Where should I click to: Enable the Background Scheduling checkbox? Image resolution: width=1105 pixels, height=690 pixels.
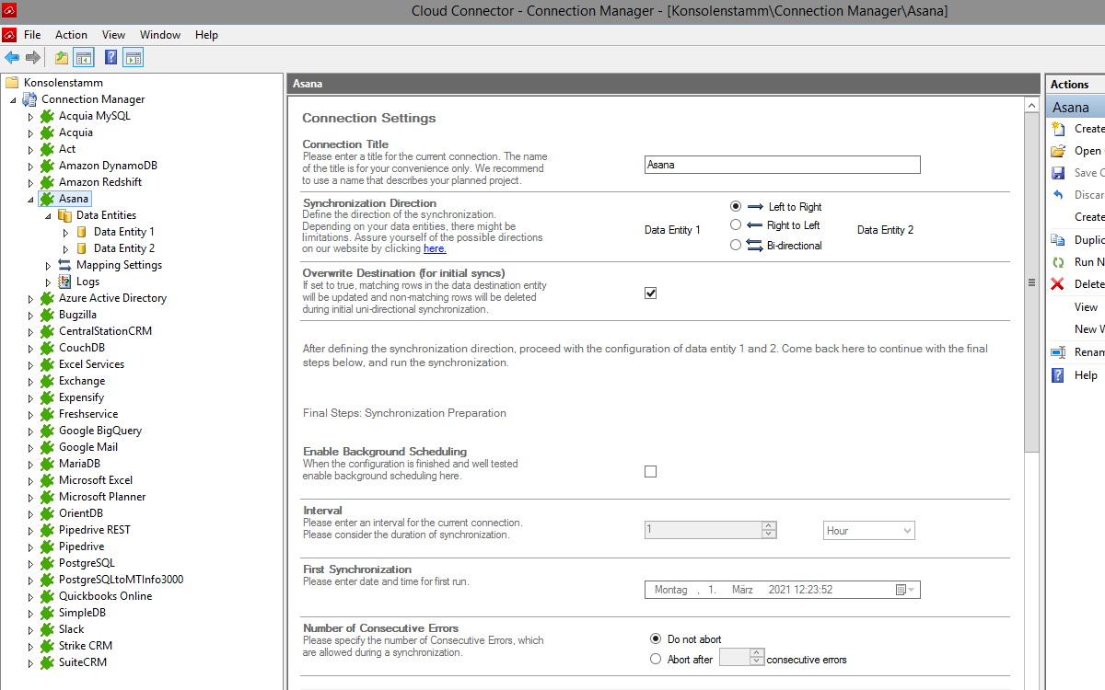(651, 472)
